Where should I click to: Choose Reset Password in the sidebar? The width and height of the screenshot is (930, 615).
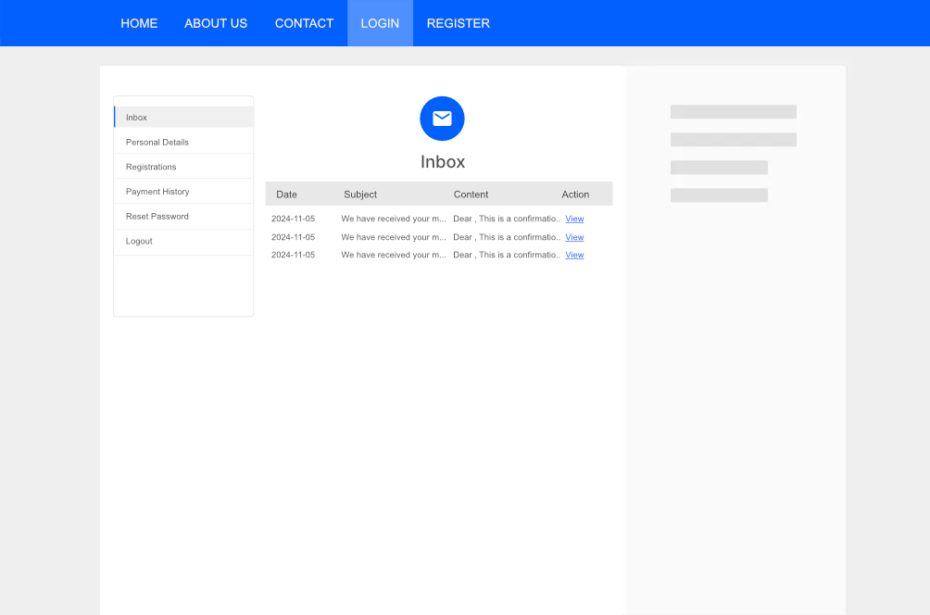(157, 217)
